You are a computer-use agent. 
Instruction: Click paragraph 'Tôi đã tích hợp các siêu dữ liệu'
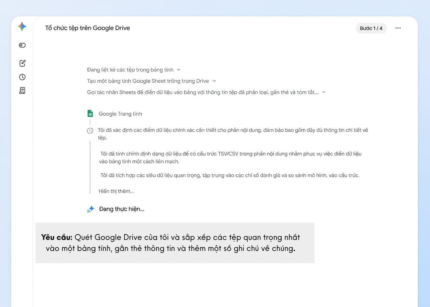click(x=230, y=175)
